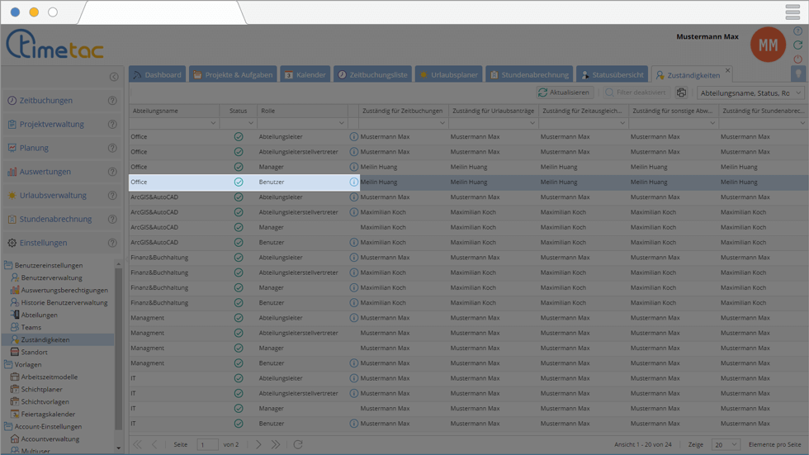Toggle status check in ArcGIS&AutoCAD Manager row
Screen dimensions: 809x455
click(239, 227)
